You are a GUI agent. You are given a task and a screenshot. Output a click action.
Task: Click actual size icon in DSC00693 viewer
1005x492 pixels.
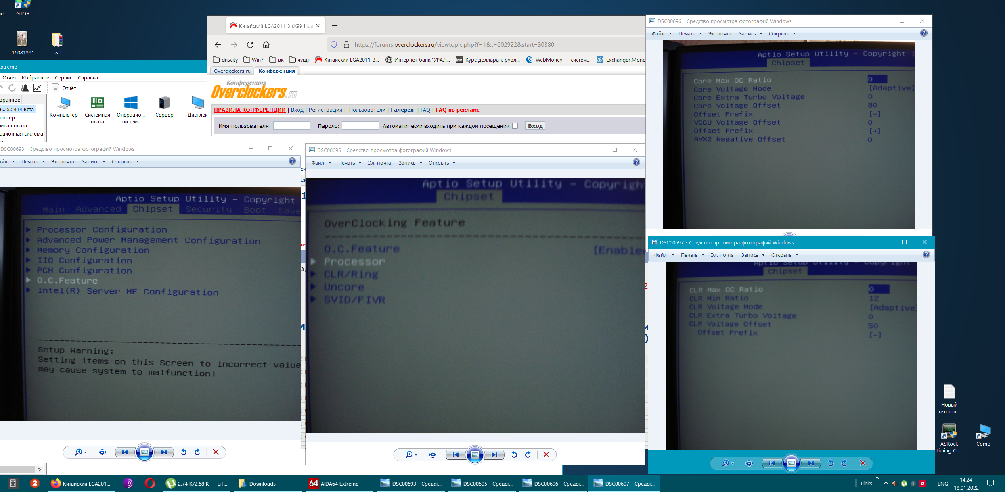[102, 452]
